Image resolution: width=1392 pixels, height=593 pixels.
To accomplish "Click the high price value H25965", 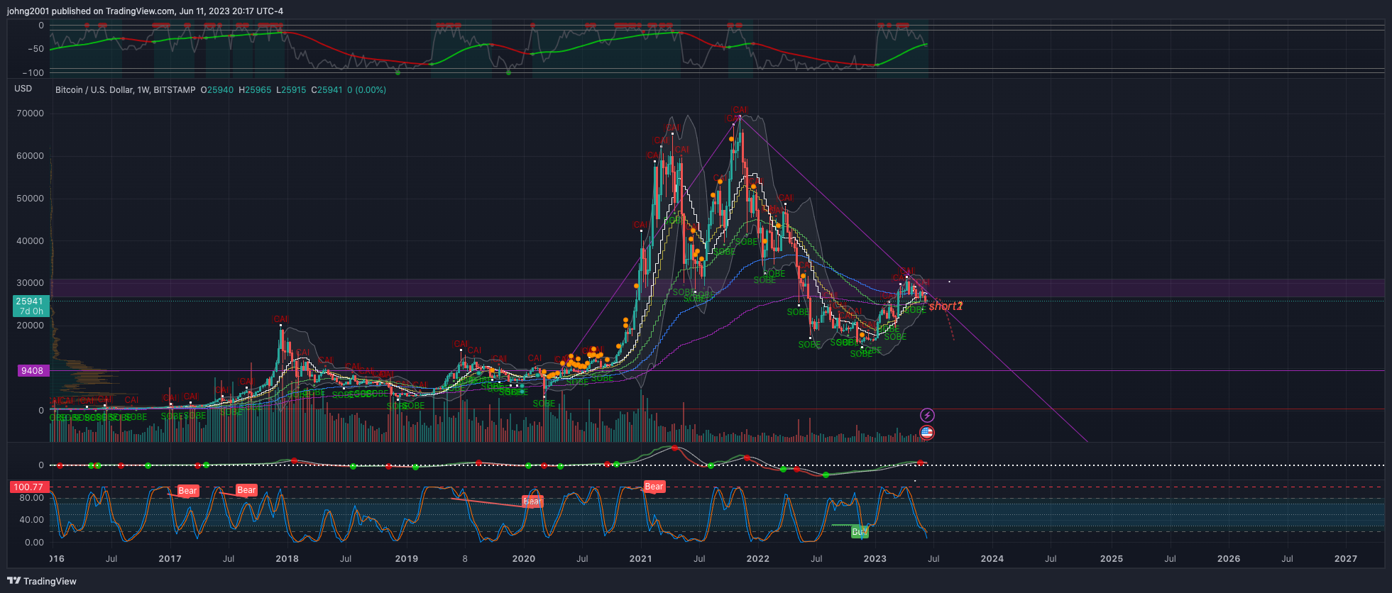I will pyautogui.click(x=255, y=90).
